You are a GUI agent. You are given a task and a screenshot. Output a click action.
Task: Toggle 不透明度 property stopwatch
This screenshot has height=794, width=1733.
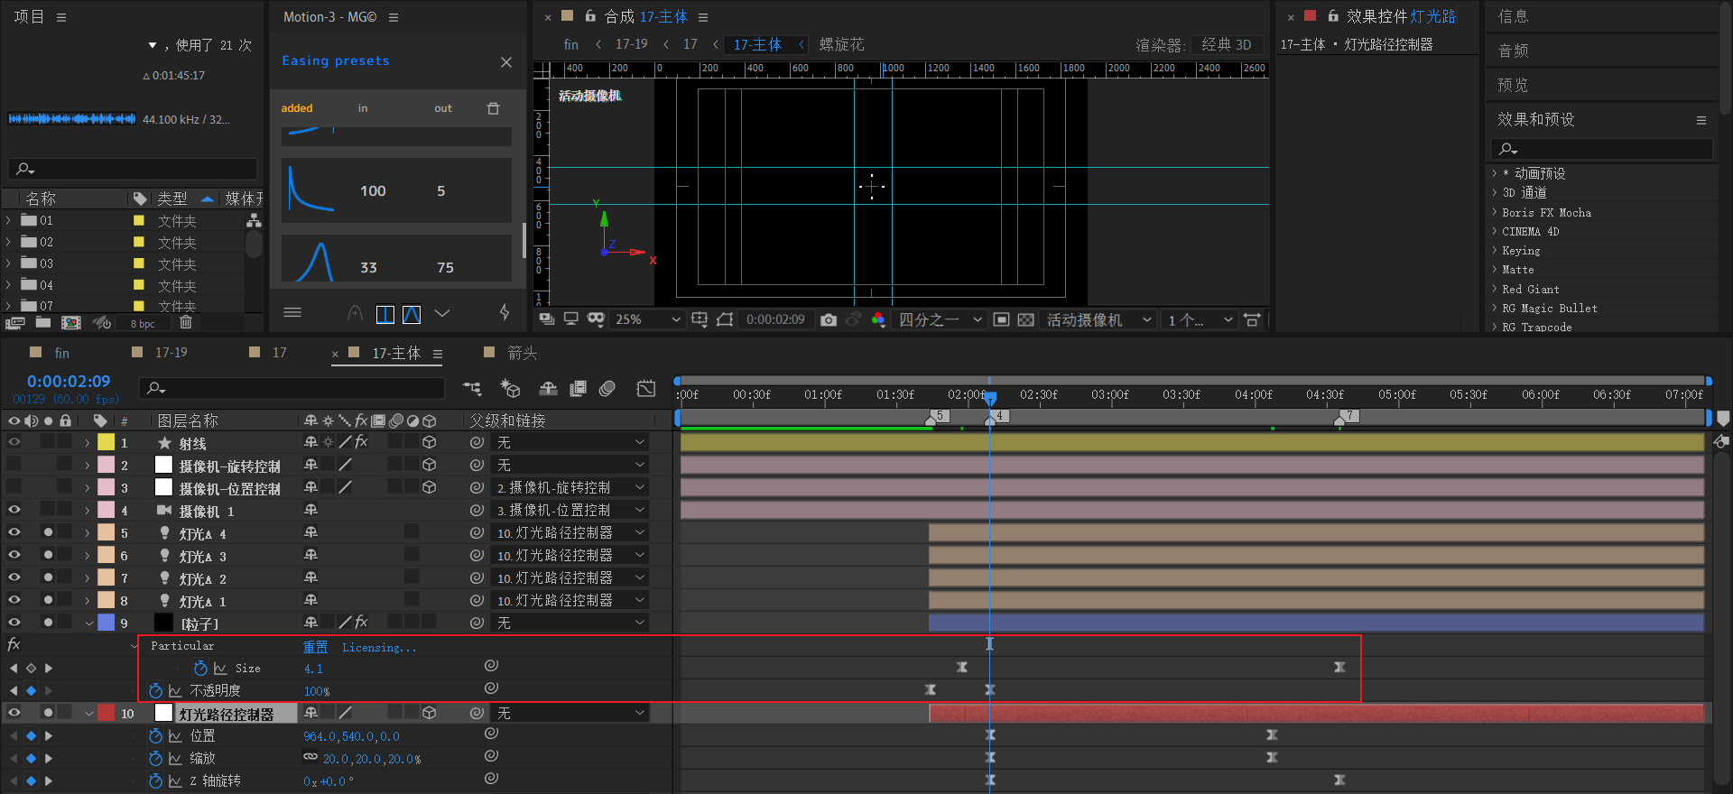(x=155, y=691)
